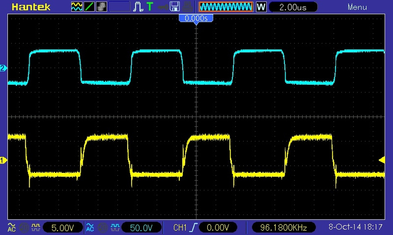This screenshot has height=235, width=393.
Task: Toggle CH1 yellow AC coupling indicator
Action: 11,227
